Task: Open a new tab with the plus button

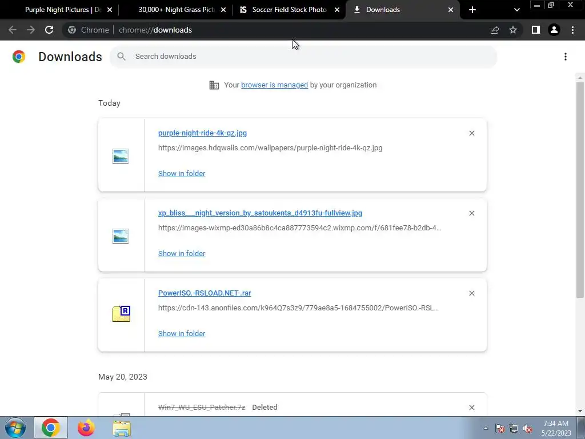Action: [472, 10]
